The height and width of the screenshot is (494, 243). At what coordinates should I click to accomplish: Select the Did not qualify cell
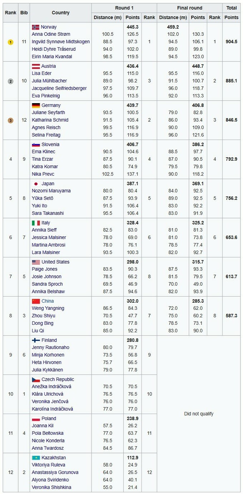click(199, 414)
